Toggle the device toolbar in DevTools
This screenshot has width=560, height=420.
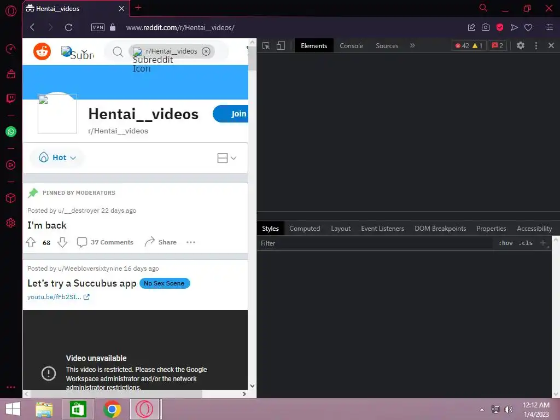(x=281, y=45)
